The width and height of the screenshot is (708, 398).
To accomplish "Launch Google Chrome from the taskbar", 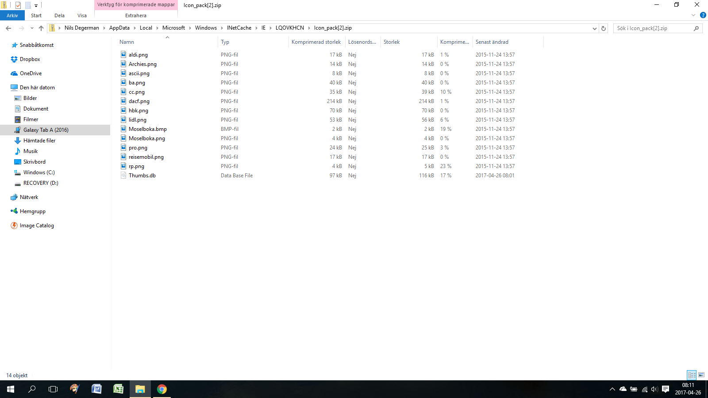I will coord(162,389).
